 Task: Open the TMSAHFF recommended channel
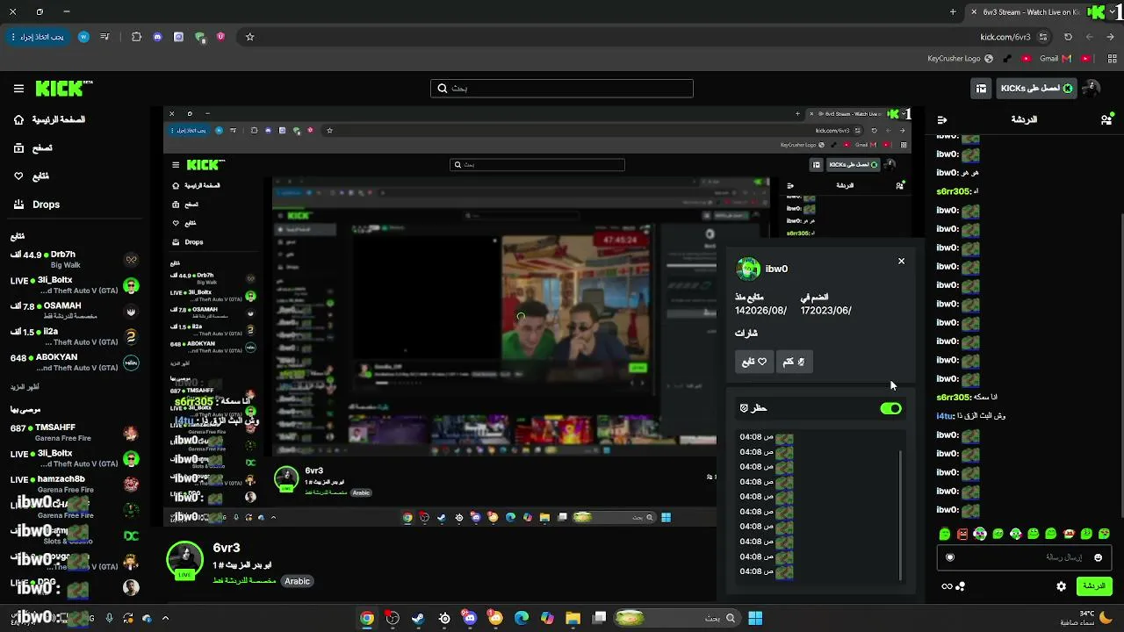(x=75, y=432)
